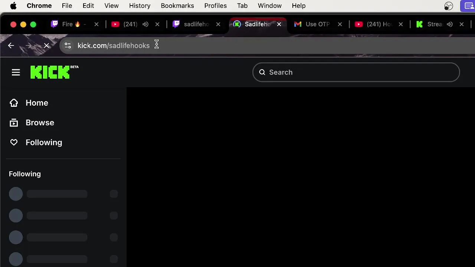This screenshot has width=475, height=267.
Task: Open the Bookmarks menu
Action: (177, 6)
